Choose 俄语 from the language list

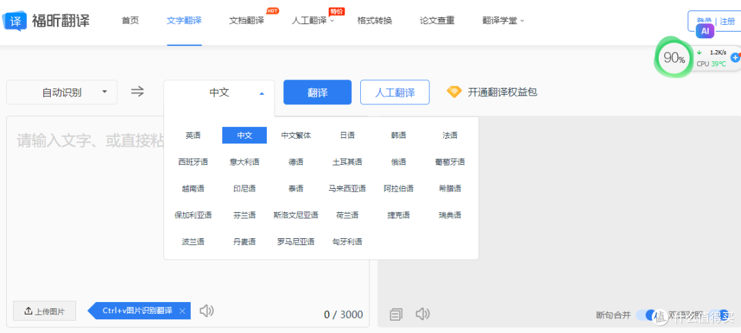pos(399,162)
